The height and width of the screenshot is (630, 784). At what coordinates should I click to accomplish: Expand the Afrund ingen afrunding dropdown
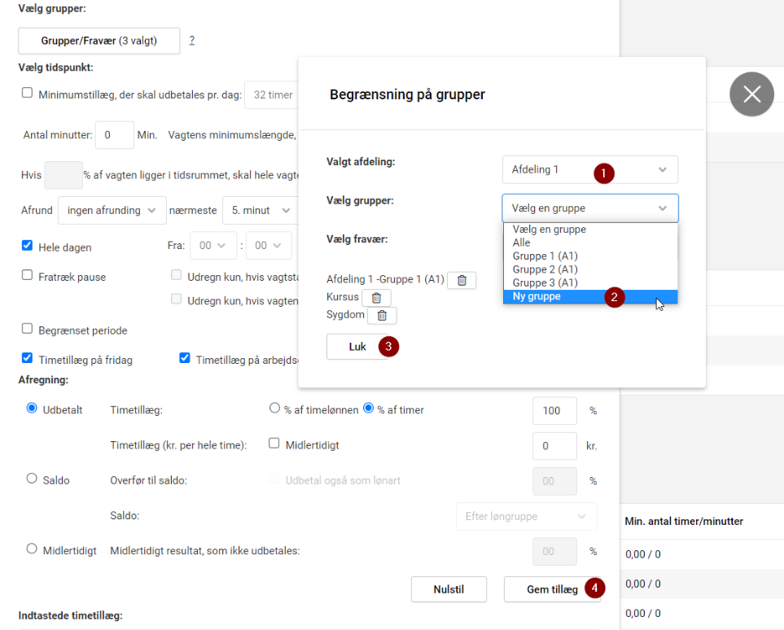[x=112, y=210]
